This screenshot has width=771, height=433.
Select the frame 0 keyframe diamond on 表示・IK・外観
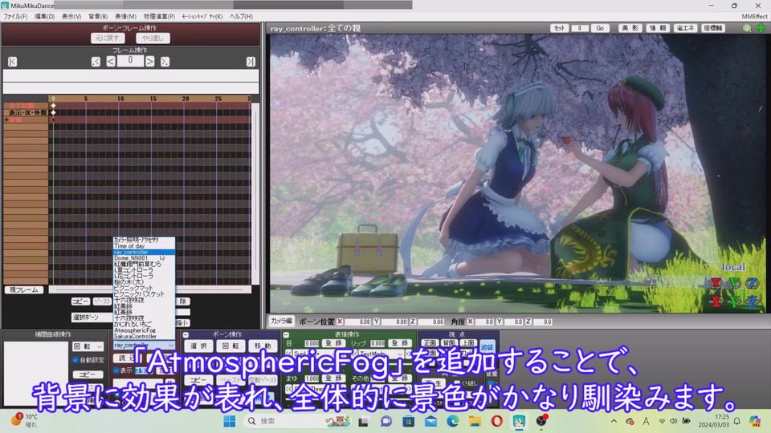[x=53, y=112]
